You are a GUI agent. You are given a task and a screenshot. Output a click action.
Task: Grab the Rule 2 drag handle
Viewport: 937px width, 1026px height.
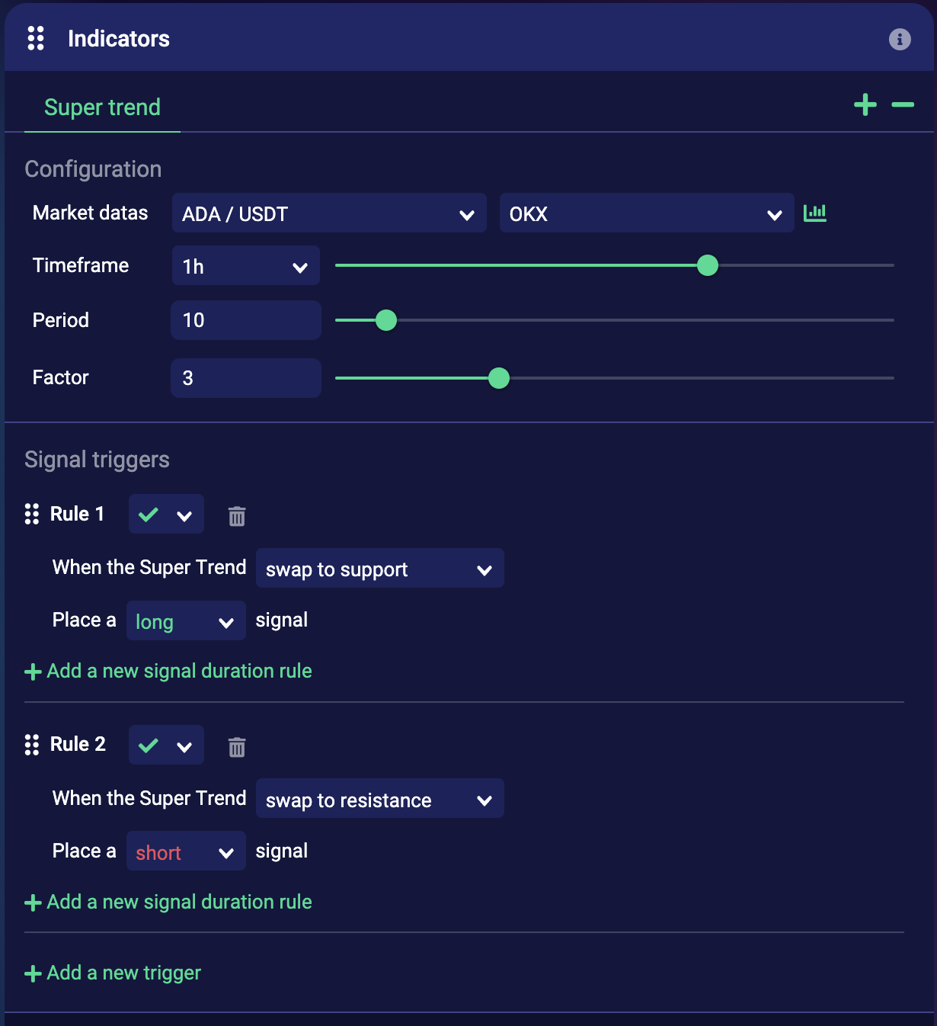(32, 745)
